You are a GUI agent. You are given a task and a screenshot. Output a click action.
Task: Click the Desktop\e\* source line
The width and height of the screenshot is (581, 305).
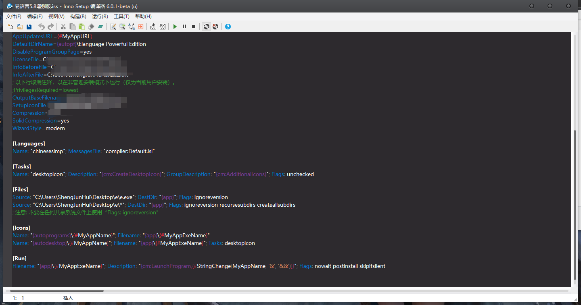(154, 205)
